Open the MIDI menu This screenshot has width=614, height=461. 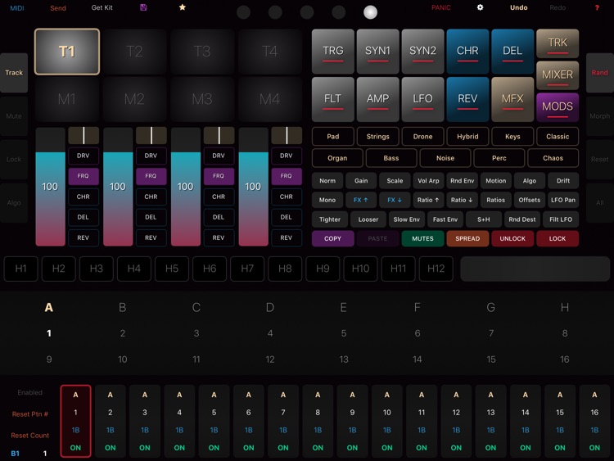pos(17,8)
